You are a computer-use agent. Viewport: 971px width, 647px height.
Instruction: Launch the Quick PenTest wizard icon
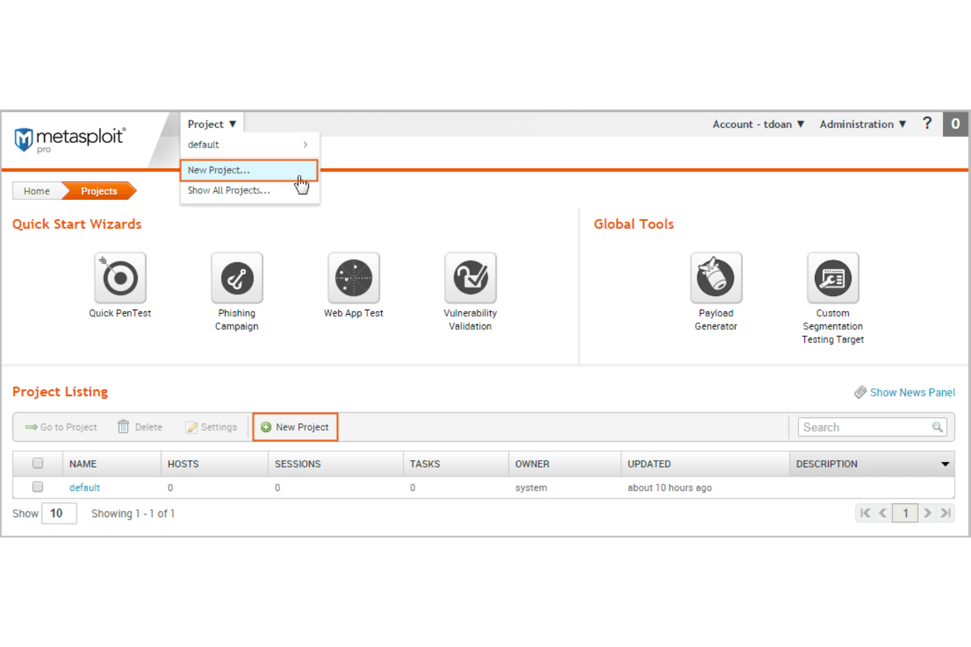[120, 277]
